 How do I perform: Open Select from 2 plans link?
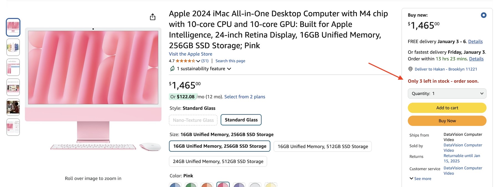(245, 97)
